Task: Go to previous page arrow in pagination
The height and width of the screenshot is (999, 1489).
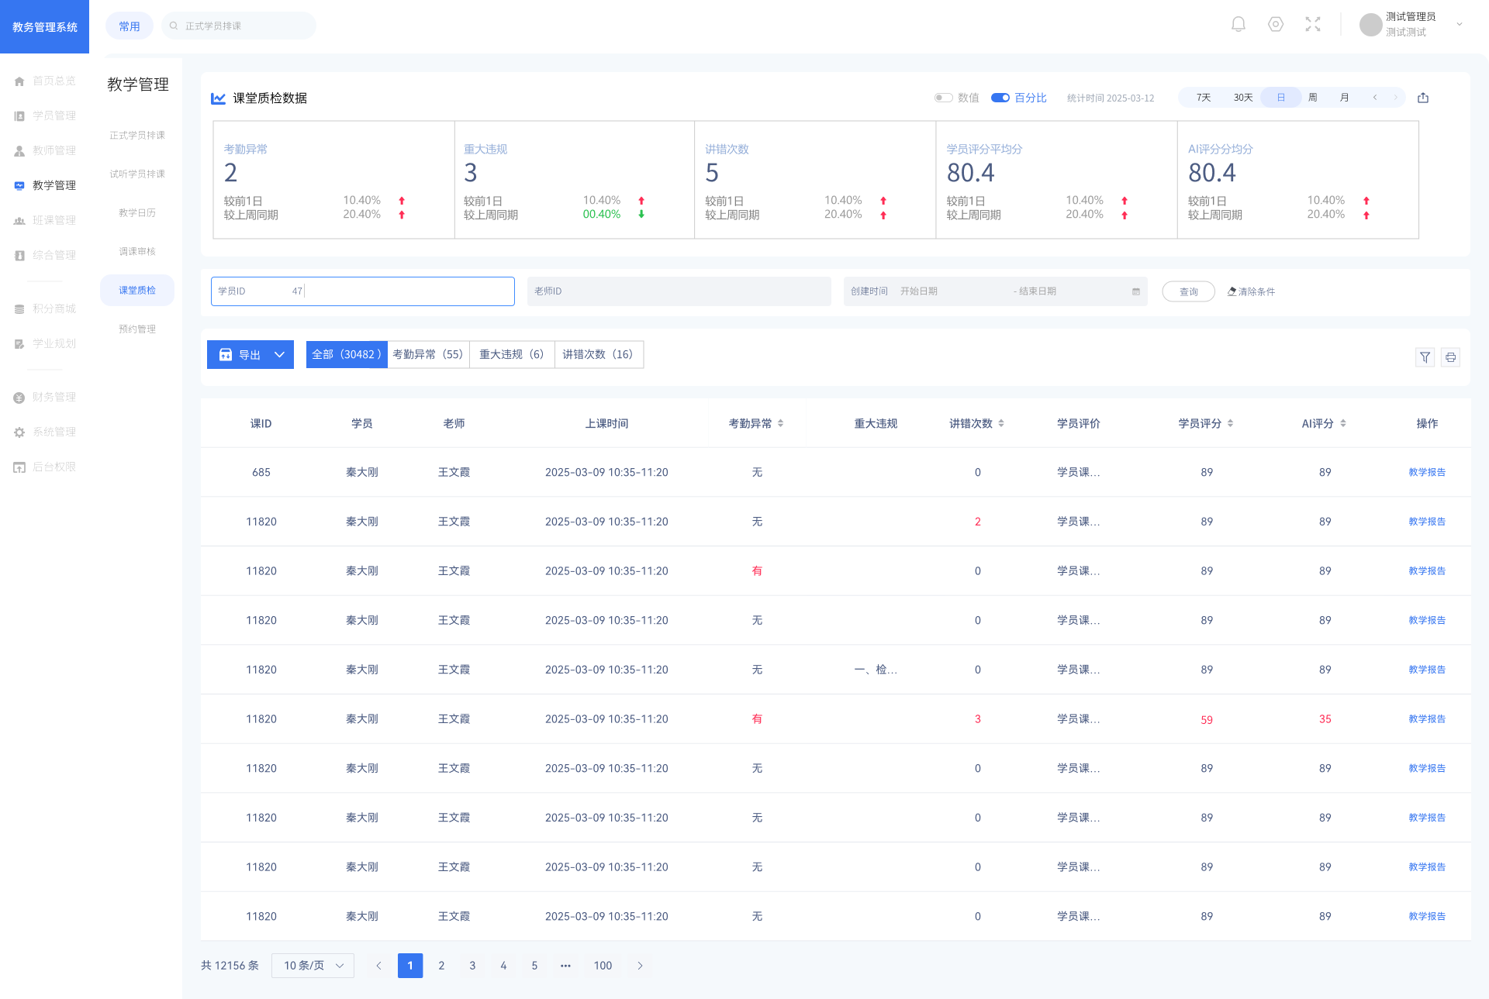Action: [x=378, y=966]
